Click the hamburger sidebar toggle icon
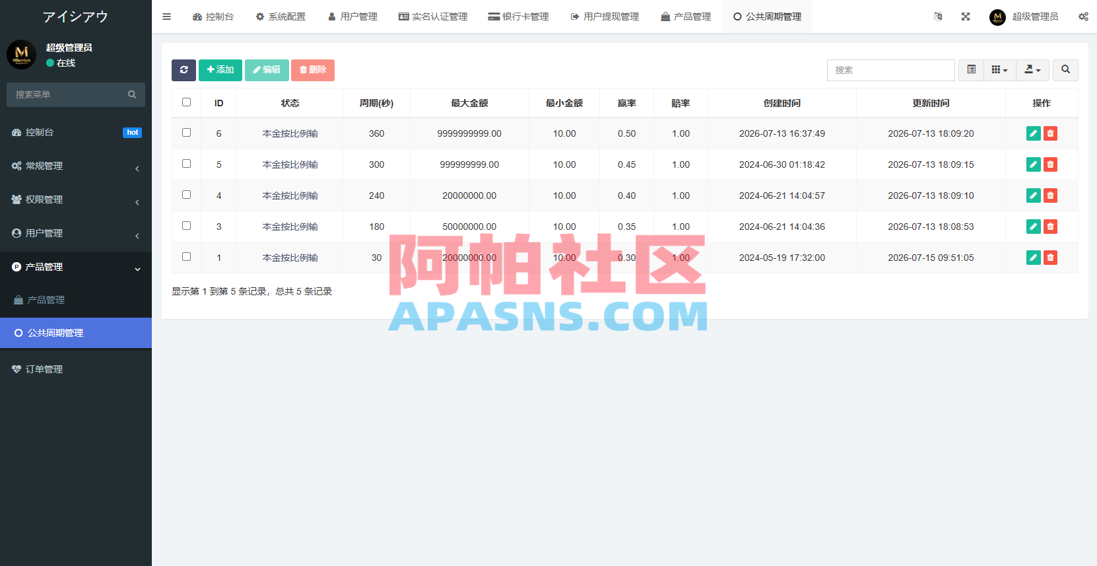 click(166, 17)
